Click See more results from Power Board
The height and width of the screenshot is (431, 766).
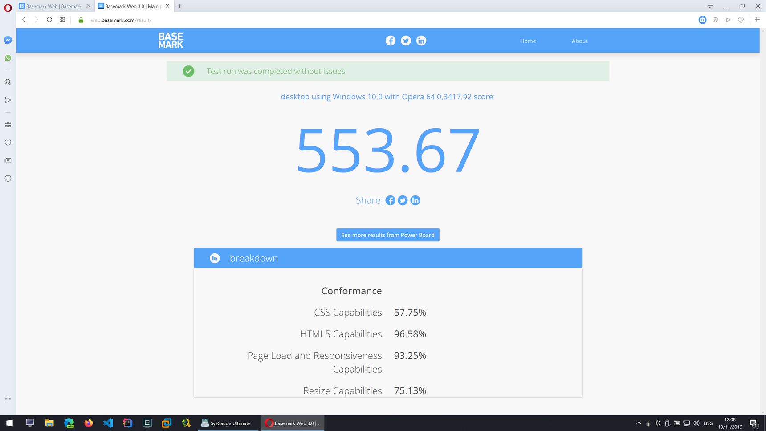(x=388, y=235)
